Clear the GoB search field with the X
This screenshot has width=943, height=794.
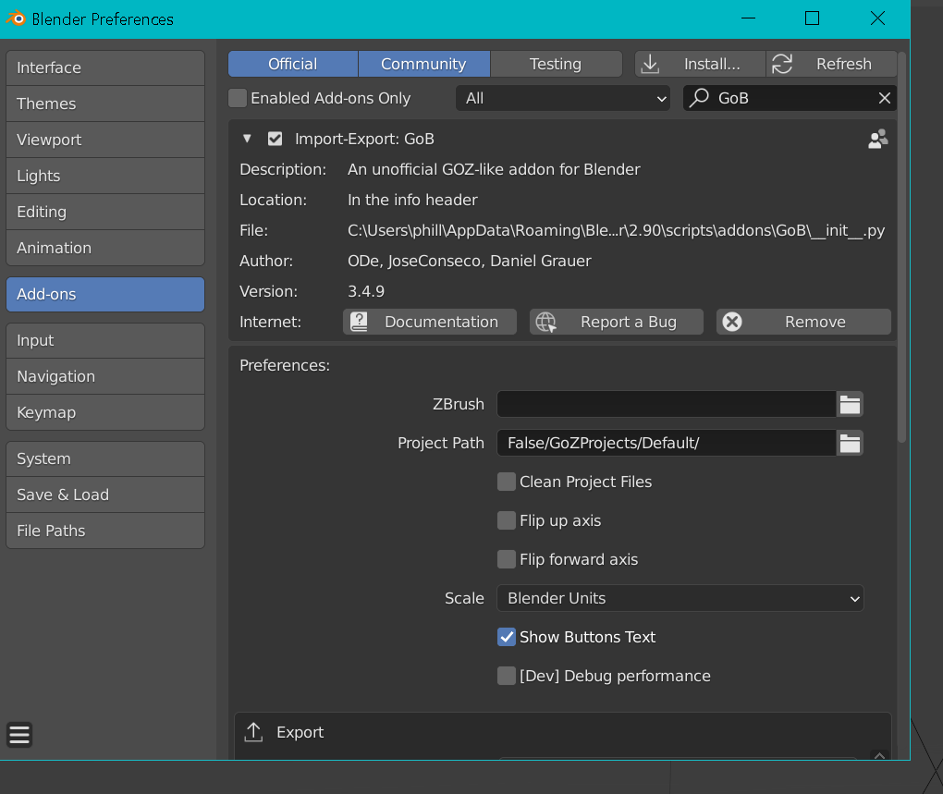pyautogui.click(x=885, y=98)
